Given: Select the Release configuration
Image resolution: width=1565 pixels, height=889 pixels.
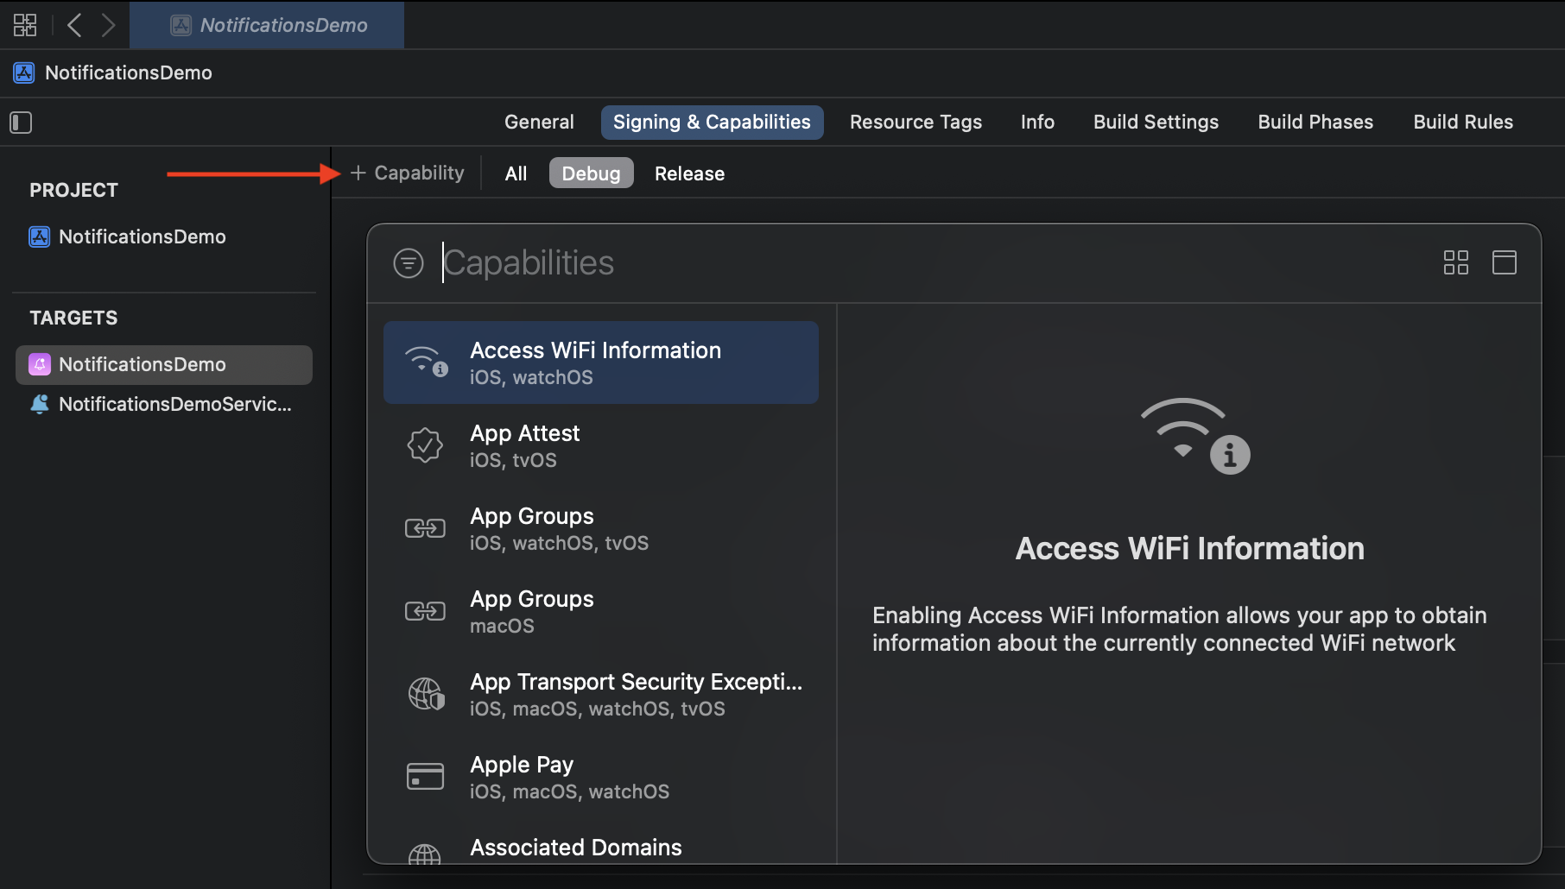Looking at the screenshot, I should tap(689, 173).
